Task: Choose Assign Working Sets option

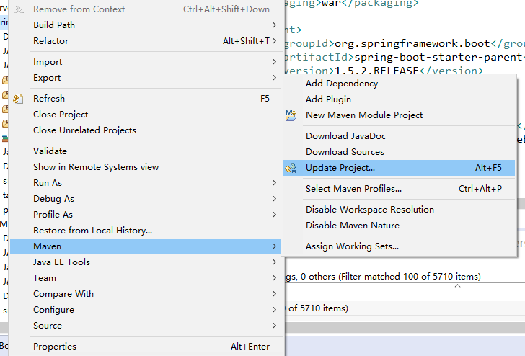Action: (352, 246)
